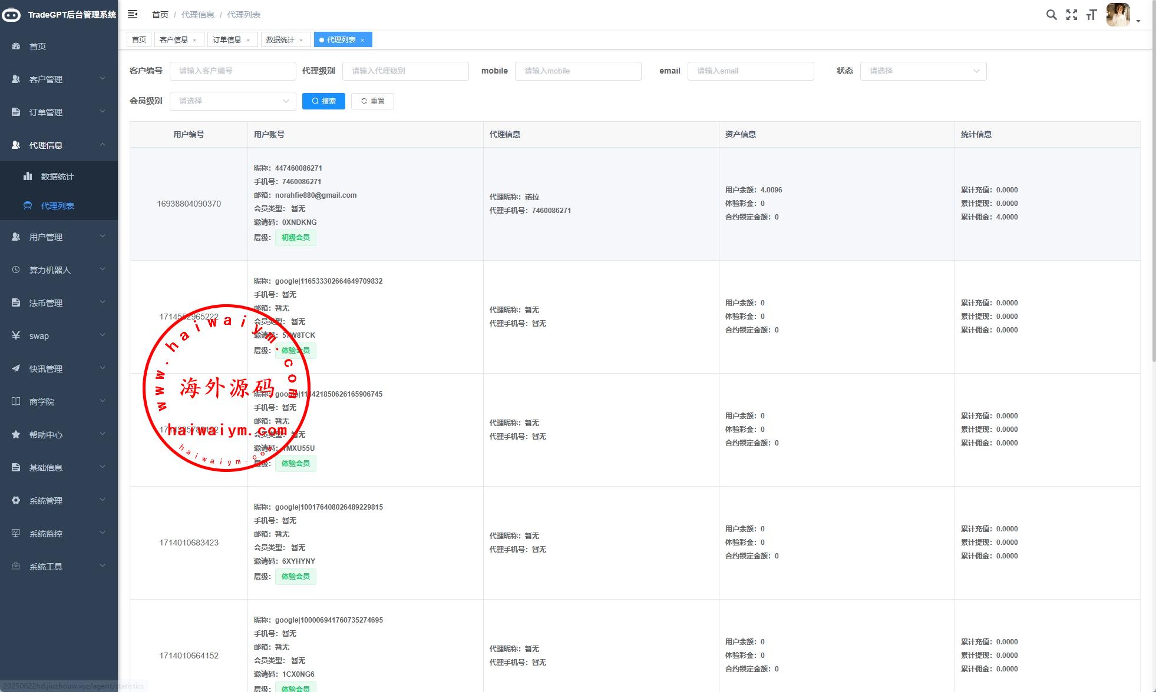Collapse the 代理信息 sidebar menu
Viewport: 1156px width, 692px height.
(59, 145)
